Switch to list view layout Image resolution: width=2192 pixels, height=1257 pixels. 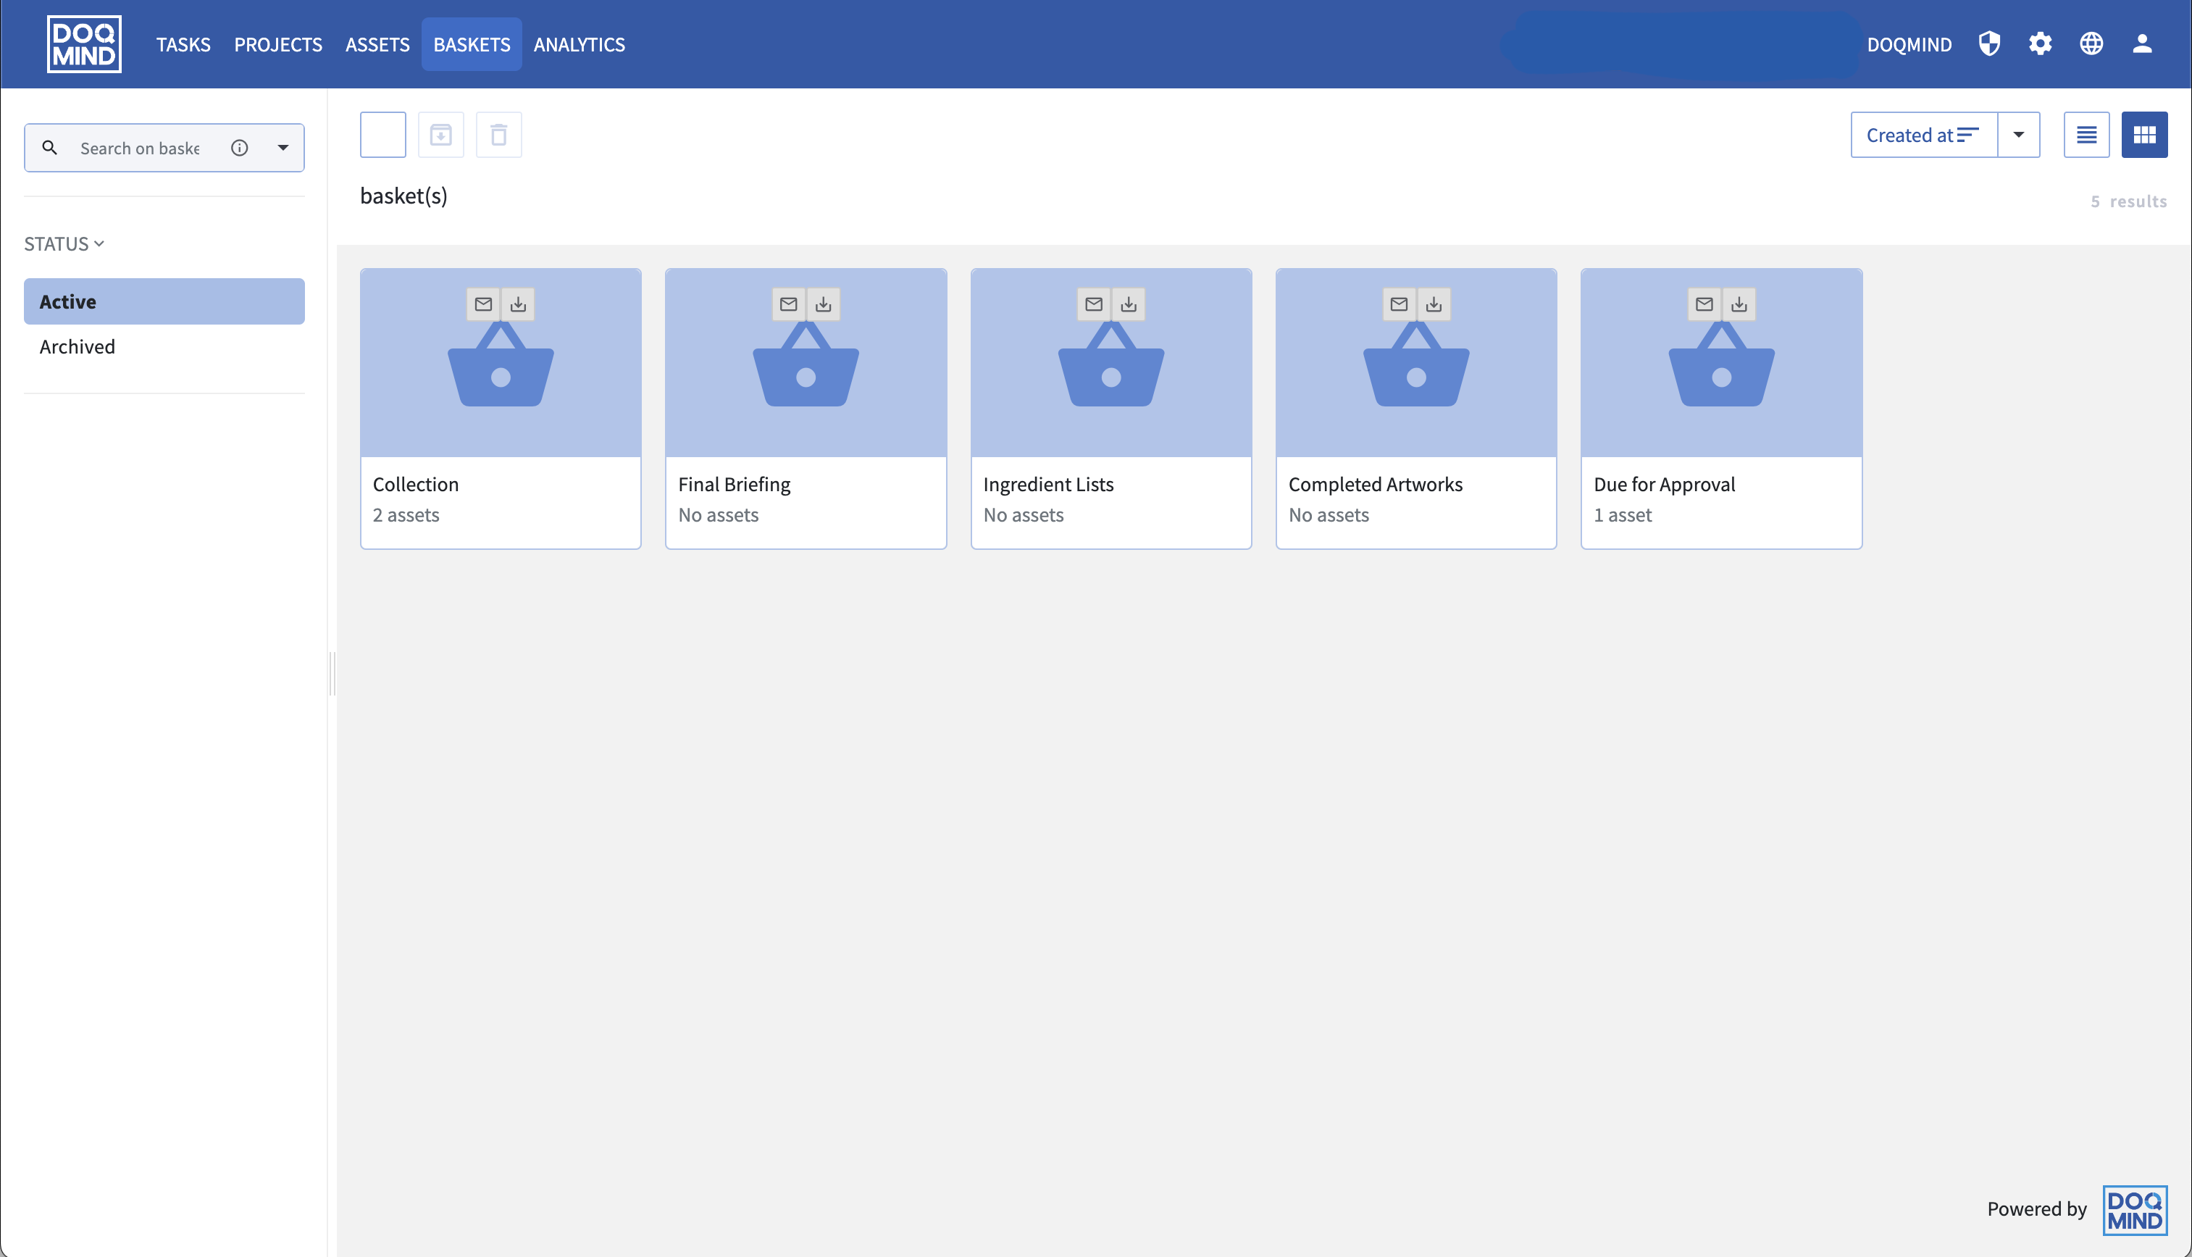2086,135
